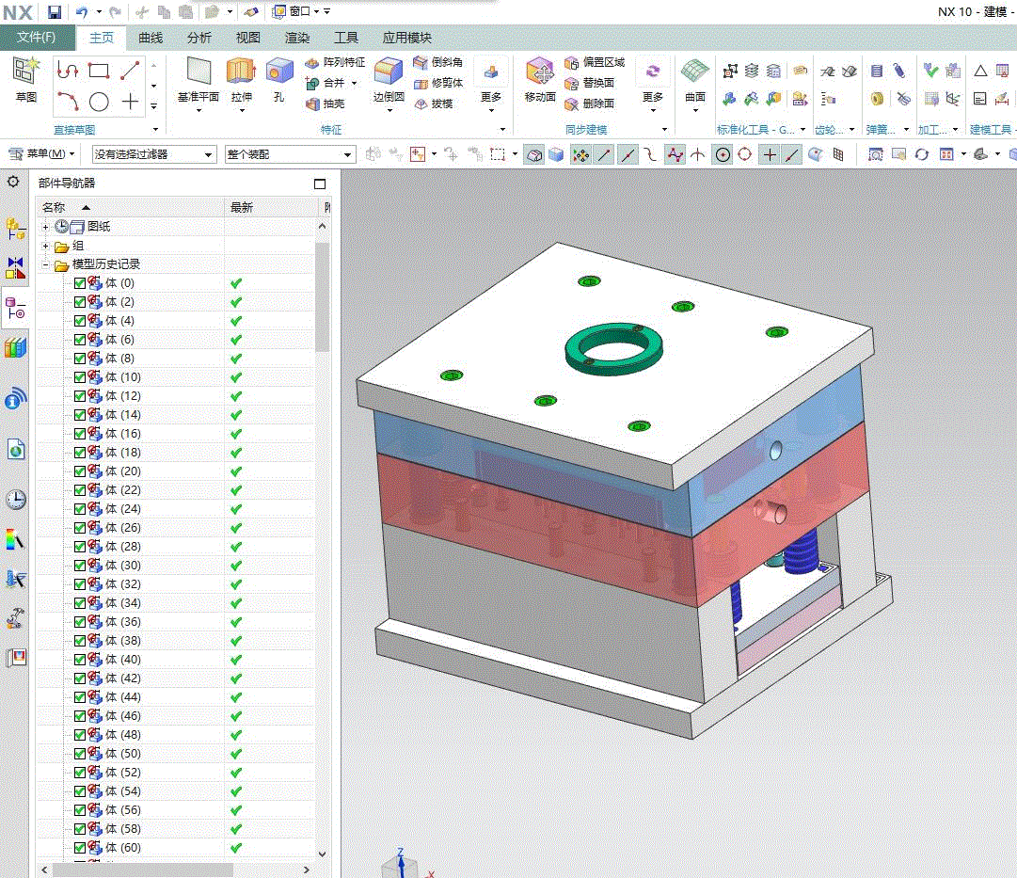This screenshot has height=878, width=1017.
Task: Expand the 组 tree node
Action: pos(45,246)
